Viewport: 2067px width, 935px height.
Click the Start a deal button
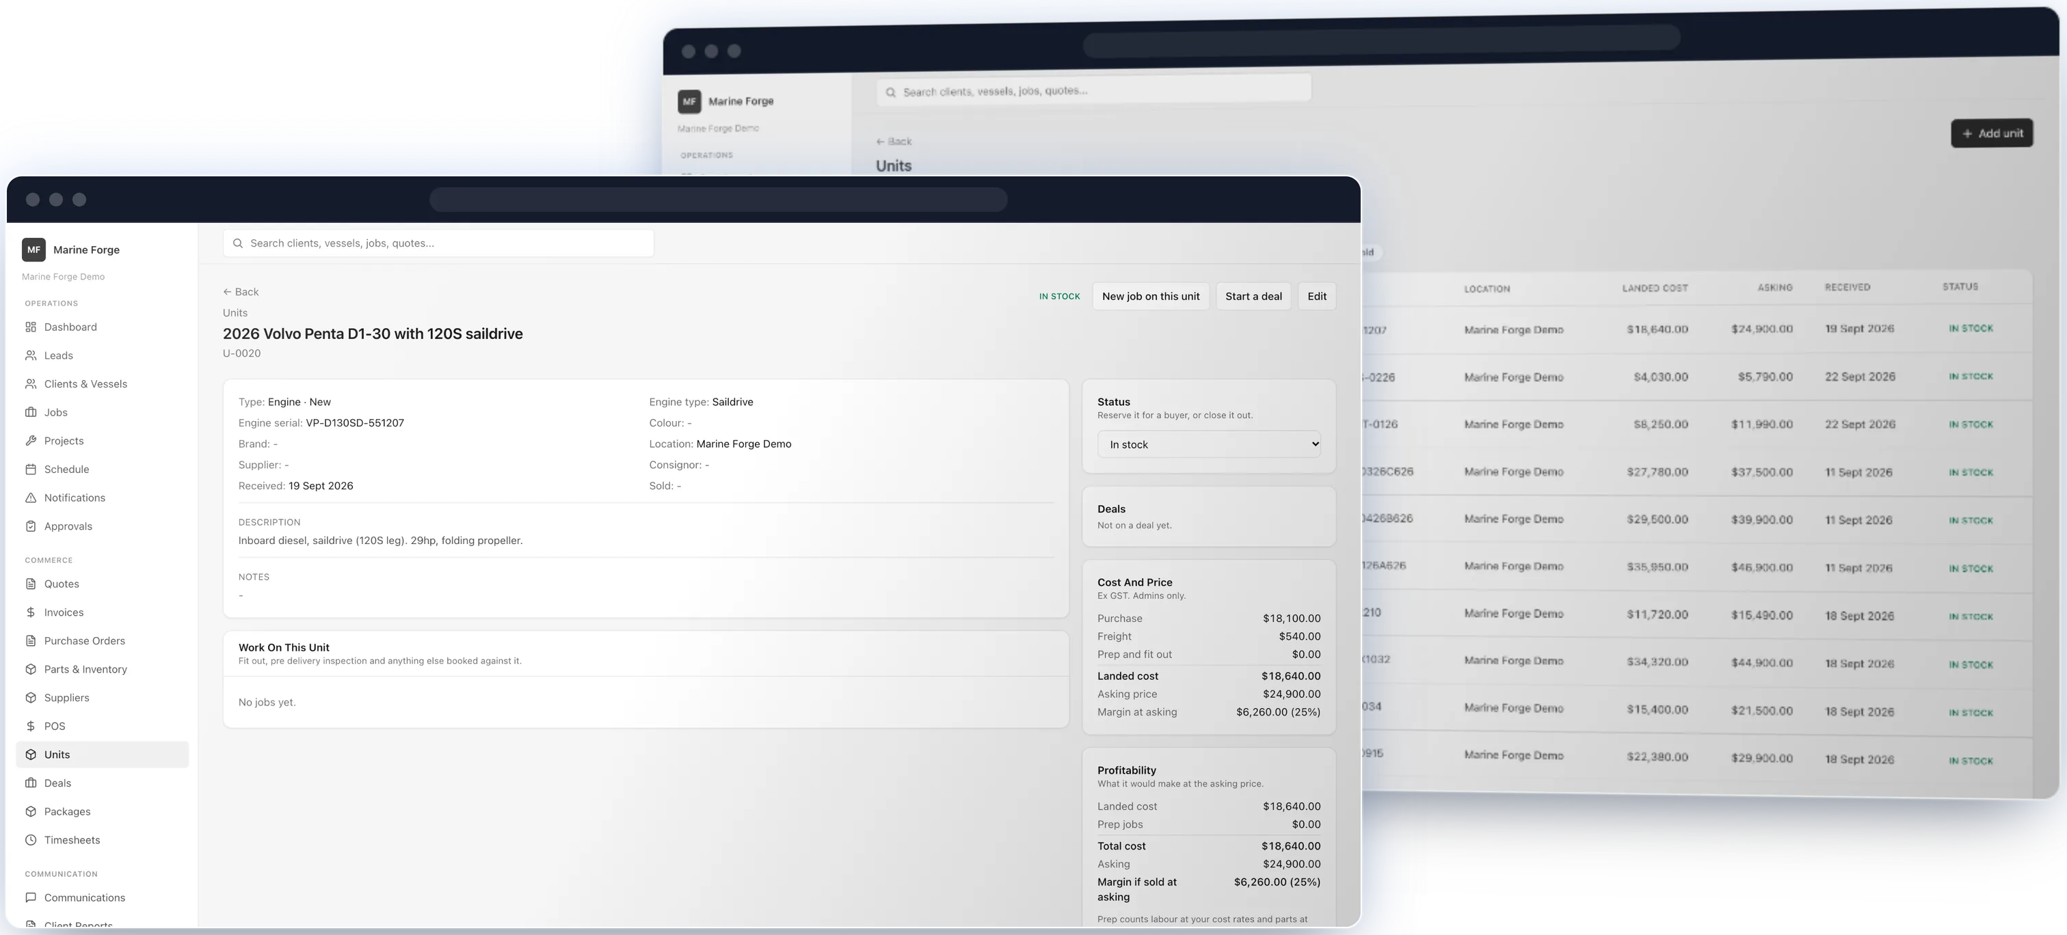tap(1253, 296)
